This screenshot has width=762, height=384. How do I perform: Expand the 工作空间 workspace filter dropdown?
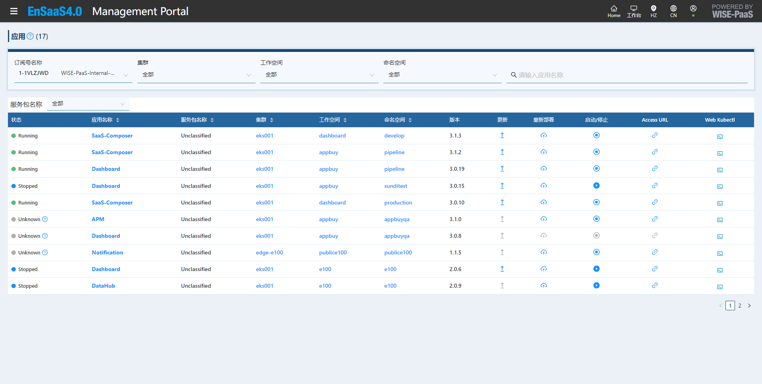(319, 75)
